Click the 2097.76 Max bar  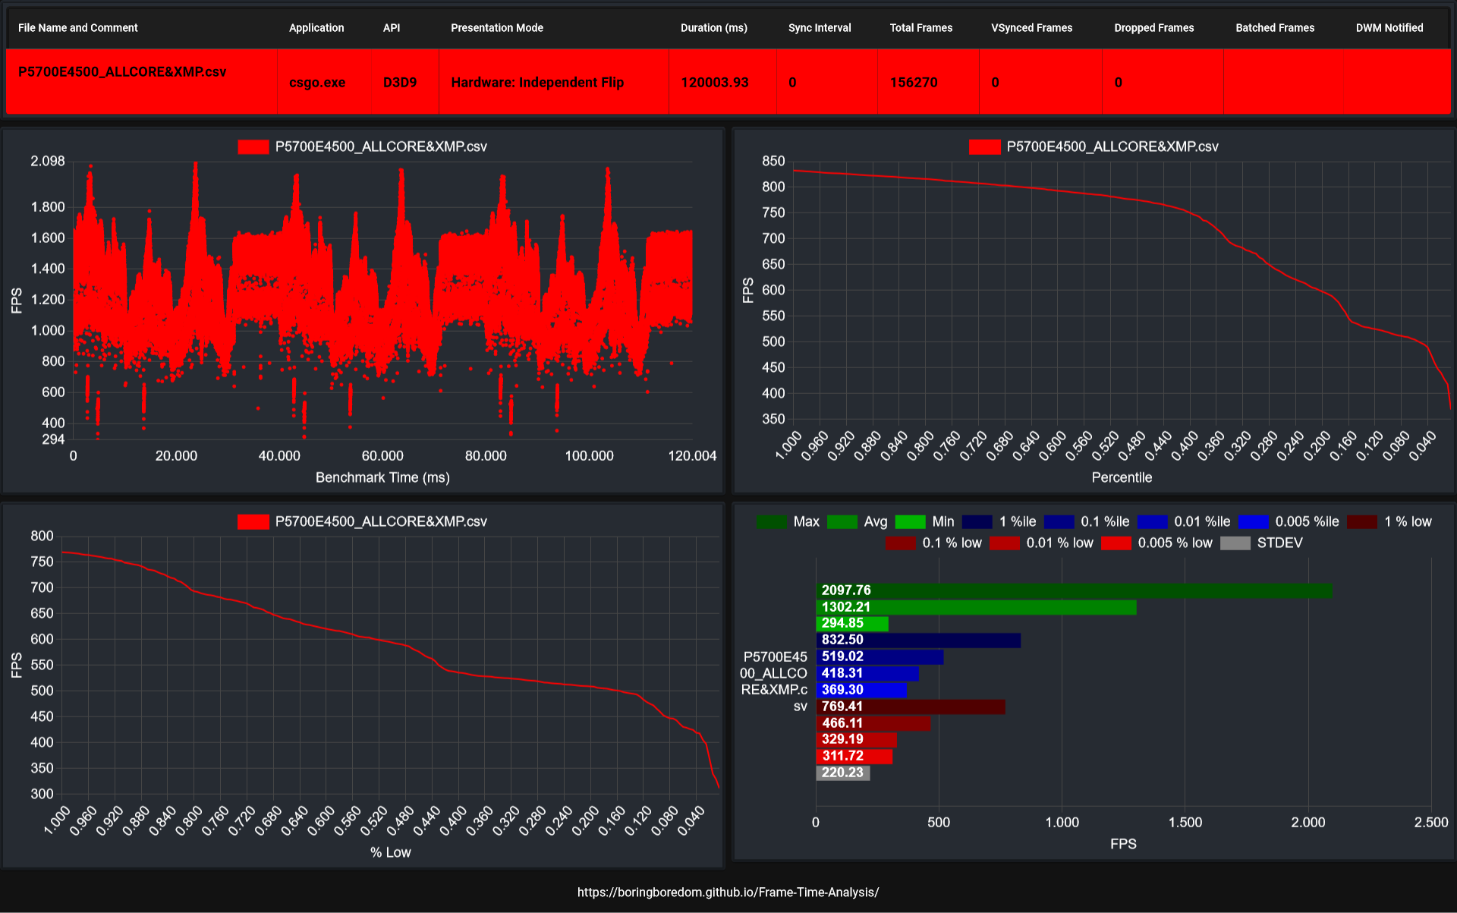coord(1073,590)
